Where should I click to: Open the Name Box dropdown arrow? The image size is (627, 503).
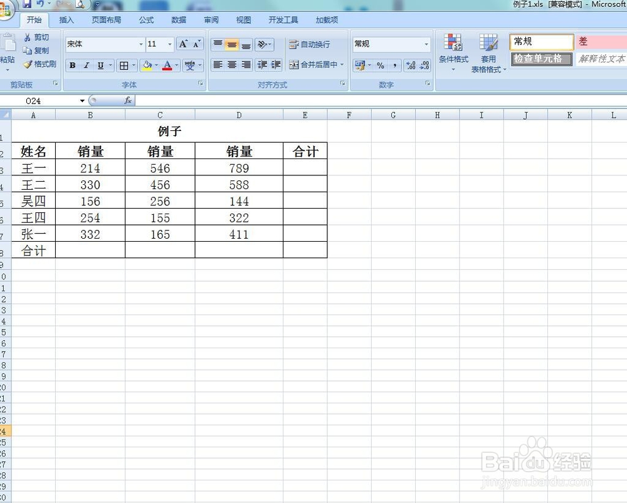[x=82, y=101]
